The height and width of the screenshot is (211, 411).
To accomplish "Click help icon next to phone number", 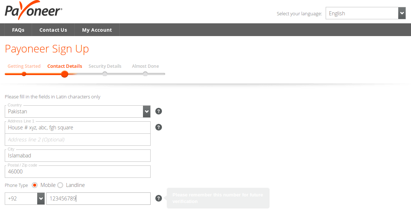I will 159,198.
